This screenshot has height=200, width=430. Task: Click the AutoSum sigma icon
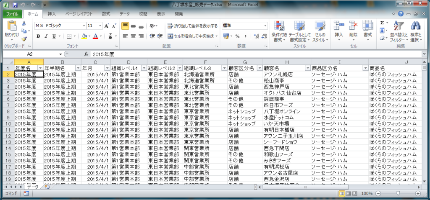point(382,23)
